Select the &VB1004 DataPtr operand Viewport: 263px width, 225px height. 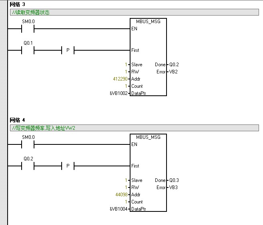pyautogui.click(x=118, y=209)
